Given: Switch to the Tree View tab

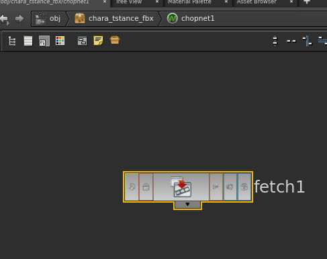Looking at the screenshot, I should click(129, 2).
